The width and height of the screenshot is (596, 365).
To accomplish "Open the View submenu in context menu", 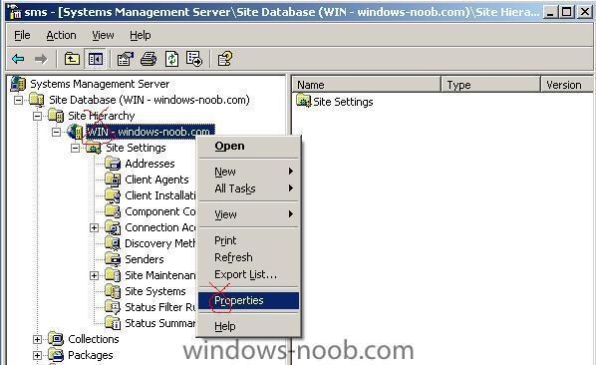I will click(248, 214).
